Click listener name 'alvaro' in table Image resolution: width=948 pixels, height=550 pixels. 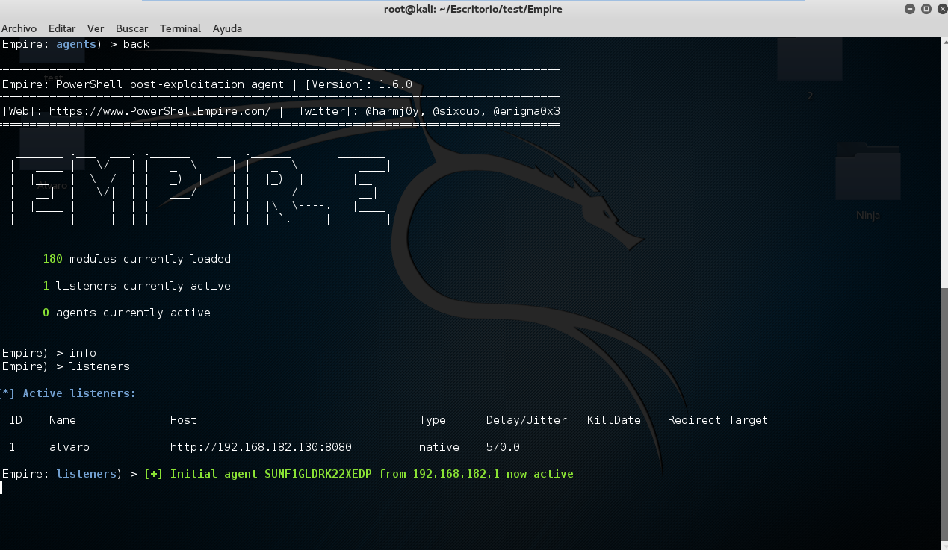69,447
